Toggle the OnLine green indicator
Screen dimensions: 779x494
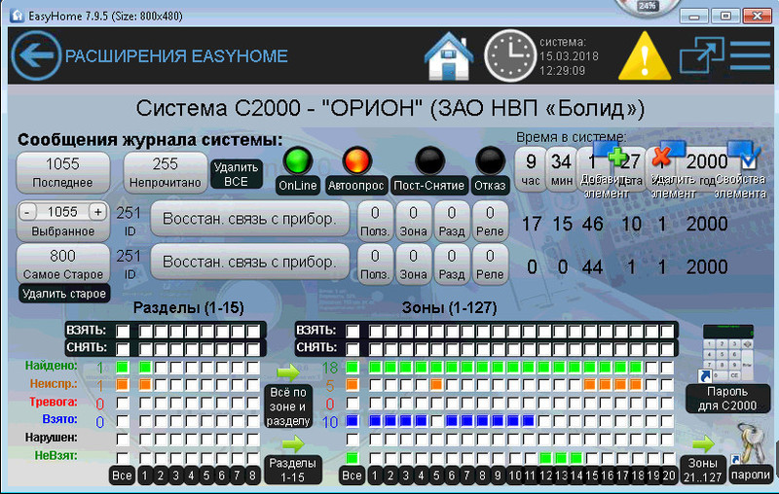click(298, 160)
